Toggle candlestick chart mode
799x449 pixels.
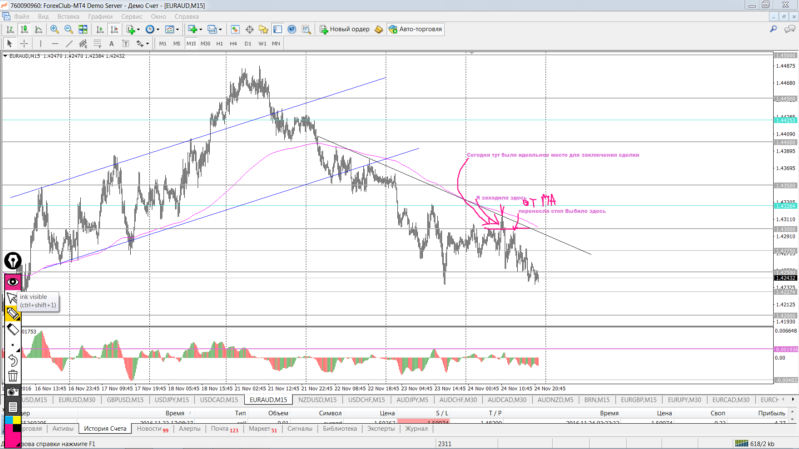tap(24, 29)
